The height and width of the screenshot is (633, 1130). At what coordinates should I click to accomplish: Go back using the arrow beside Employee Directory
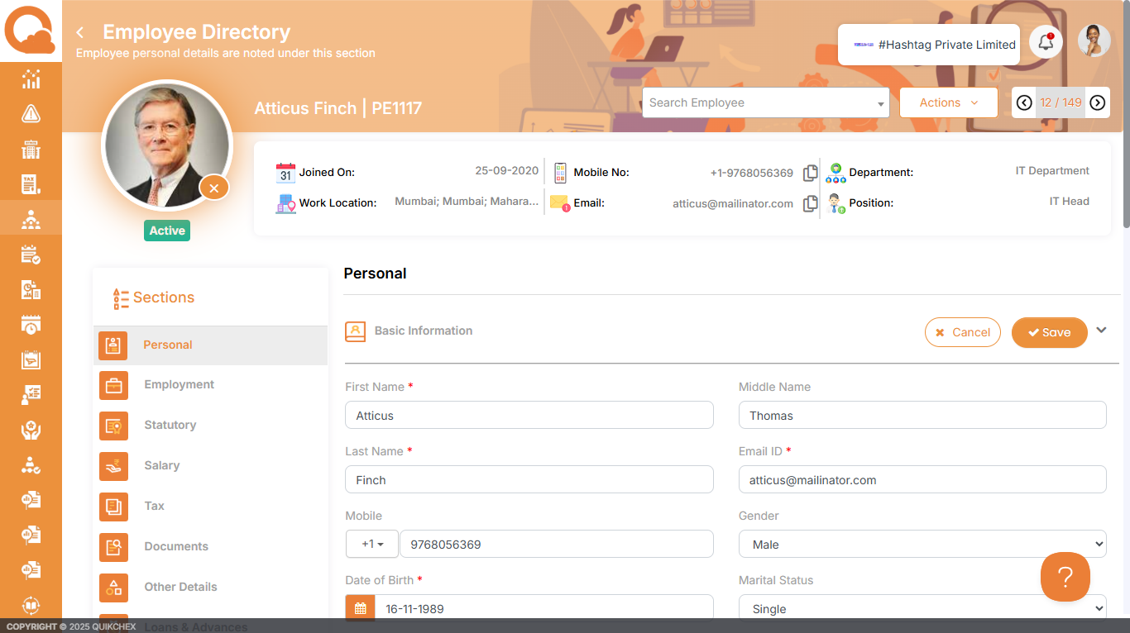click(80, 32)
